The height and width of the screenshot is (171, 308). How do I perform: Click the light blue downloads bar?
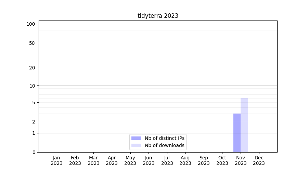click(244, 125)
